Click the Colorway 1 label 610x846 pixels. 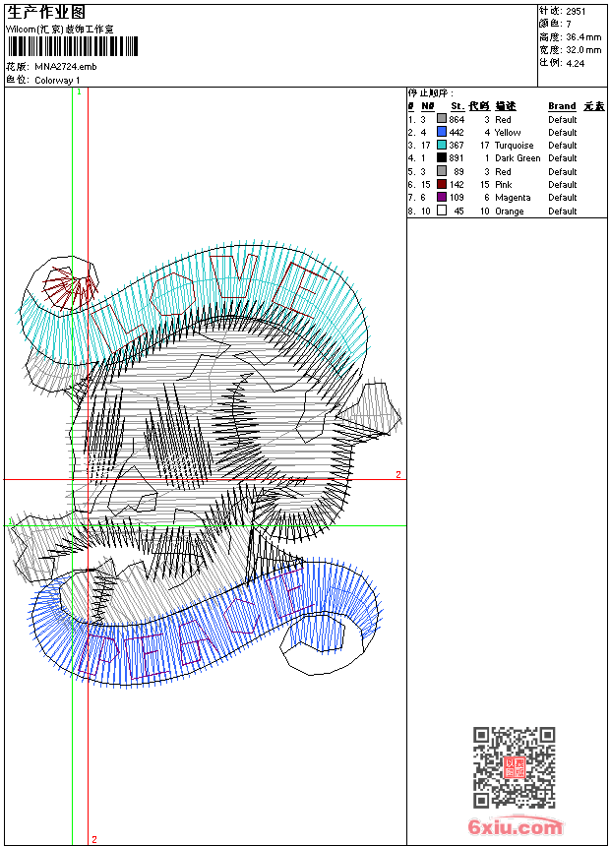click(x=58, y=80)
